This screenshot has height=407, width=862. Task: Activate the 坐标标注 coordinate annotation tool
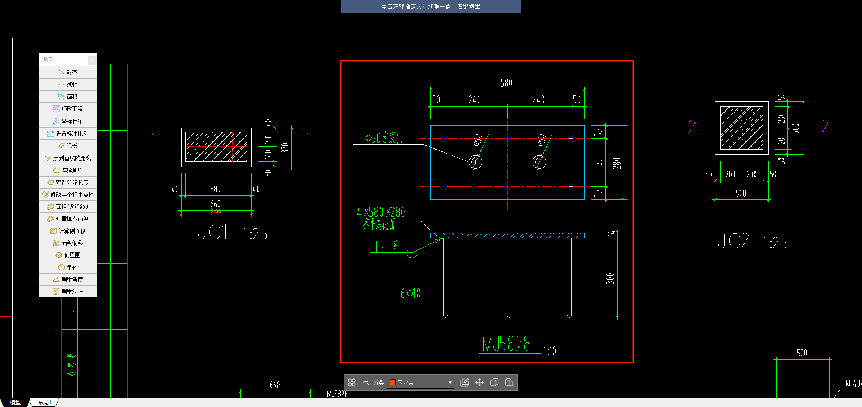coord(68,121)
